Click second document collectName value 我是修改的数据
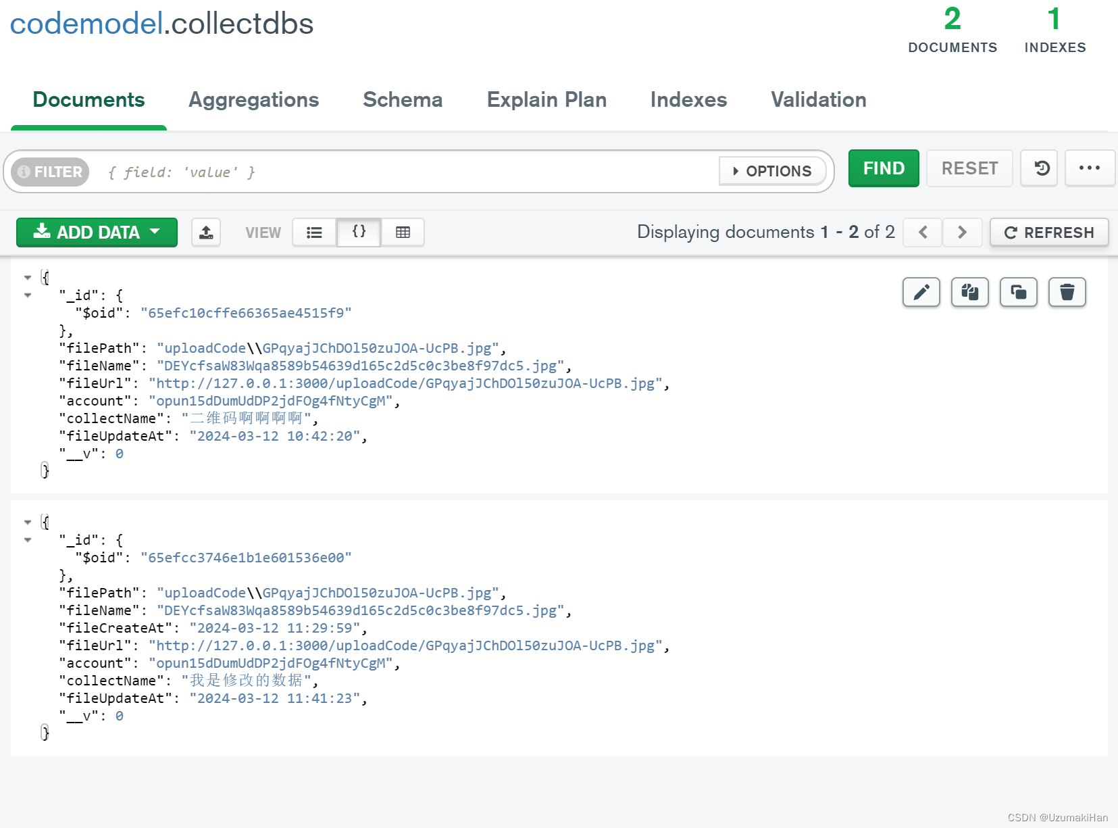The width and height of the screenshot is (1118, 828). point(247,681)
